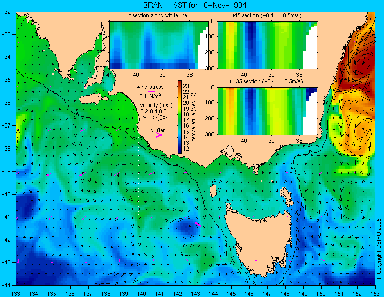Click the '0.2 0.4 0.8' velocity scale values

tap(154, 111)
